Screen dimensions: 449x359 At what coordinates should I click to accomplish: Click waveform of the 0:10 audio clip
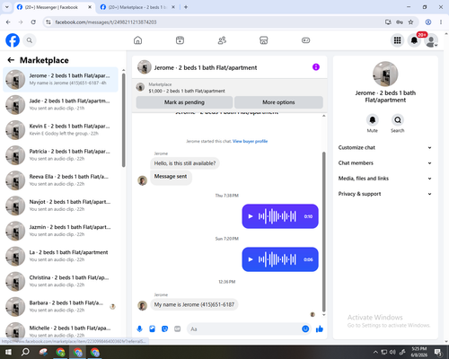277,216
